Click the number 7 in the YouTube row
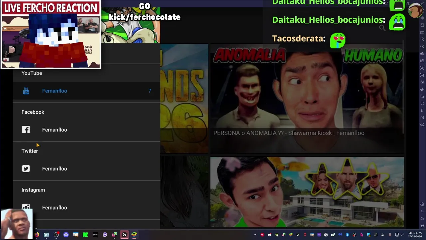 [150, 91]
